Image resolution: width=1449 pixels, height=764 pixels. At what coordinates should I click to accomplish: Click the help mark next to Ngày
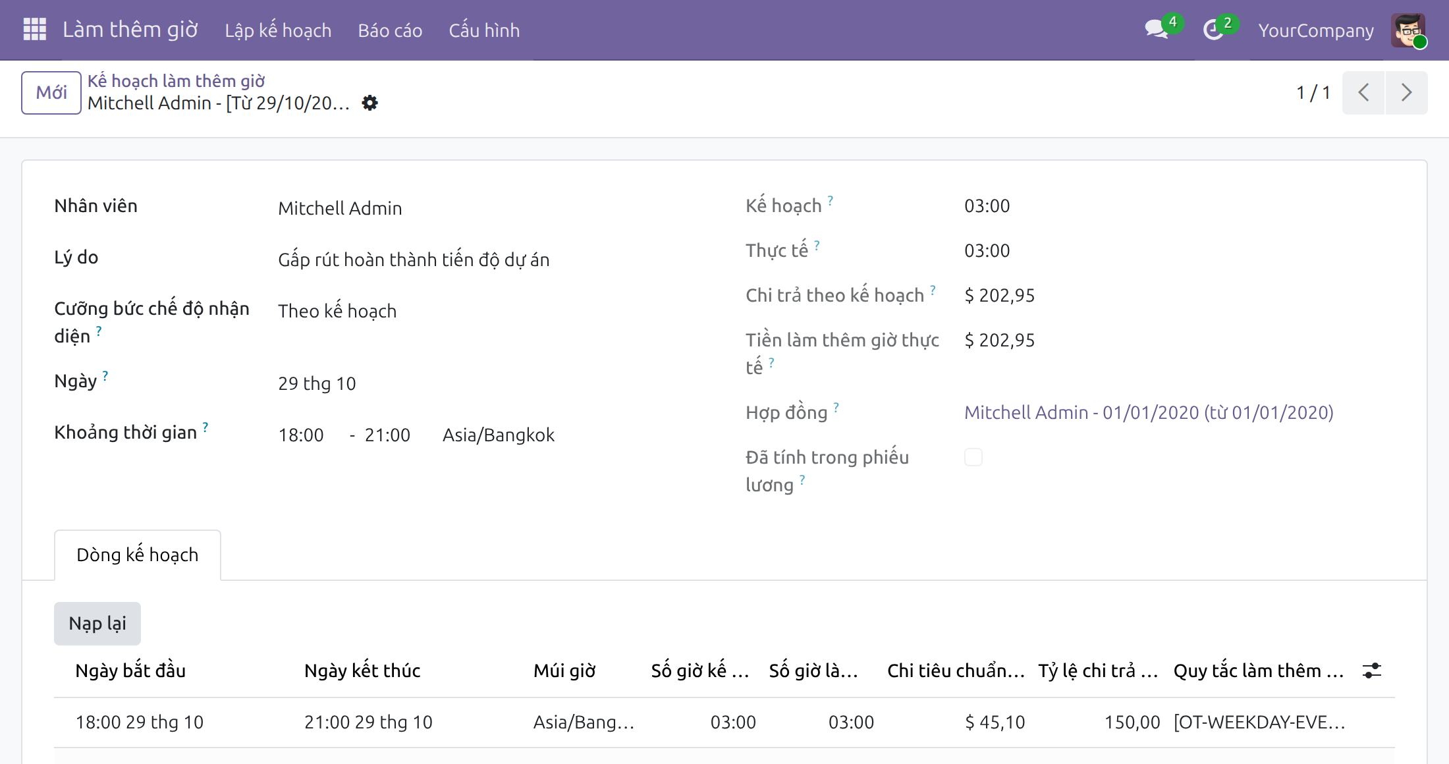tap(105, 375)
